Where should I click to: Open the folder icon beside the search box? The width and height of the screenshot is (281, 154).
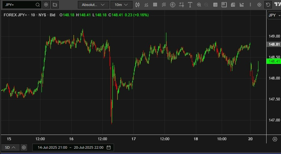55,5
